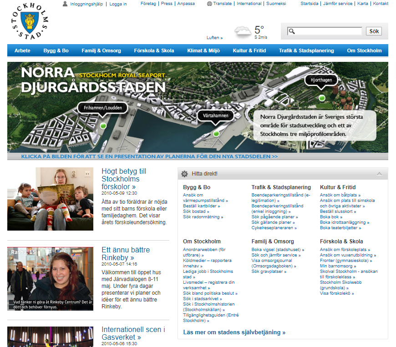Open the Kontakt link
The image size is (396, 347).
tap(381, 4)
